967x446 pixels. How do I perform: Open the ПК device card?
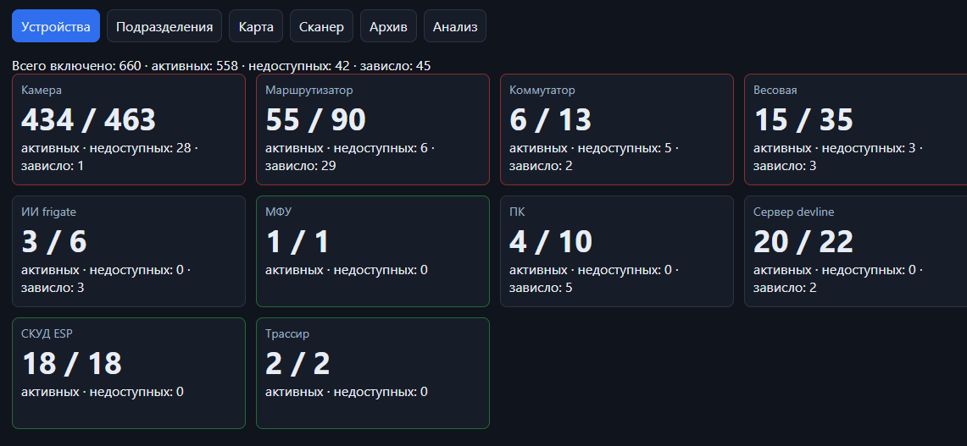(617, 251)
